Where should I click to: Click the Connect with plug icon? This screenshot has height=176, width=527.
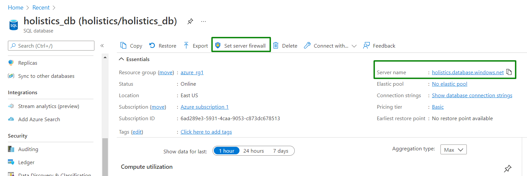[307, 45]
